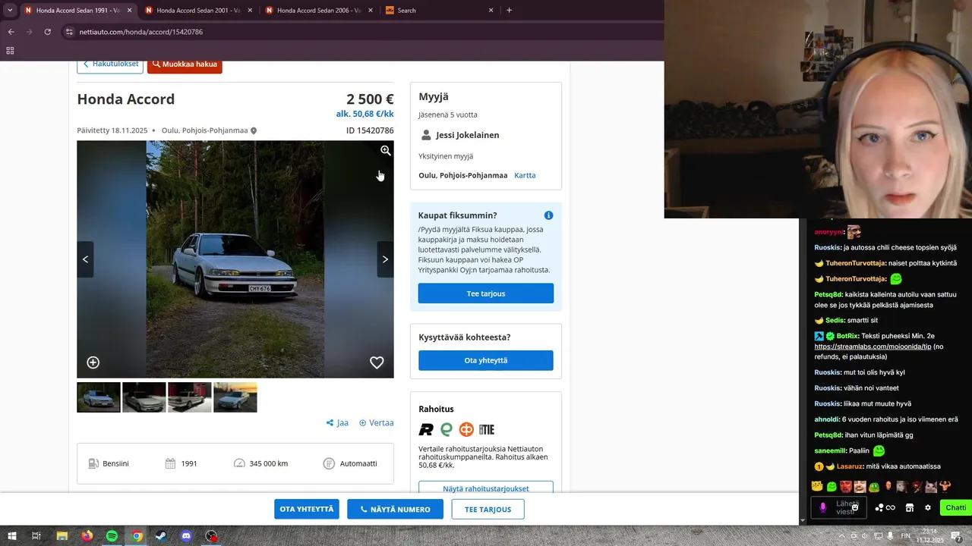
Task: Open Firefox from taskbar
Action: click(x=87, y=536)
